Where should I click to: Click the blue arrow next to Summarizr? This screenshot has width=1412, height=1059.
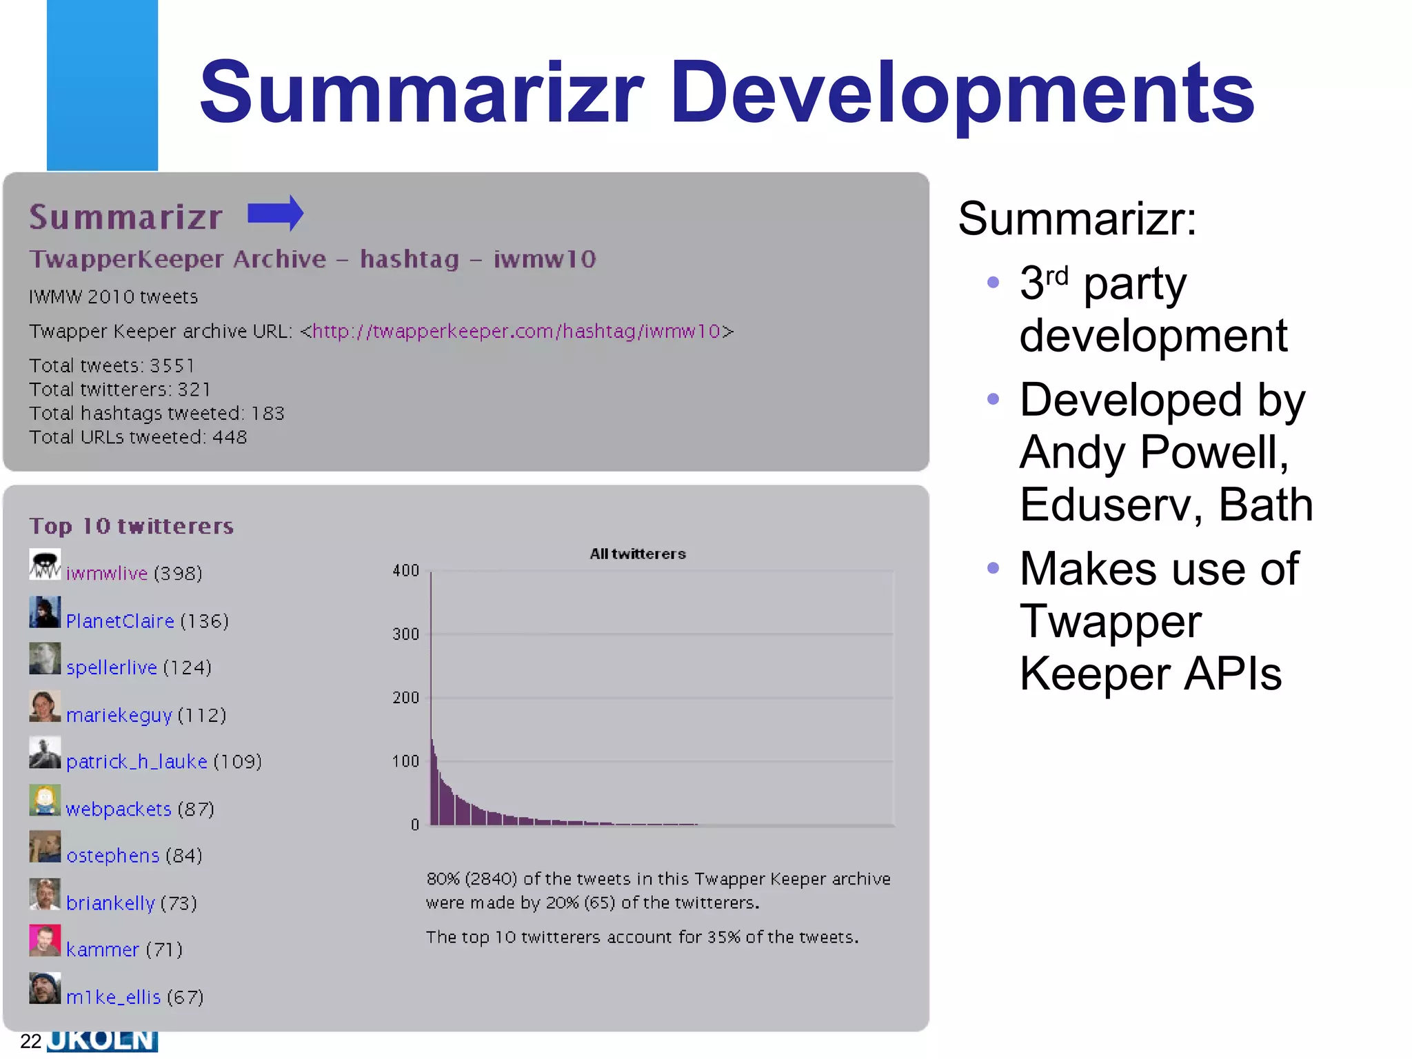pos(275,213)
